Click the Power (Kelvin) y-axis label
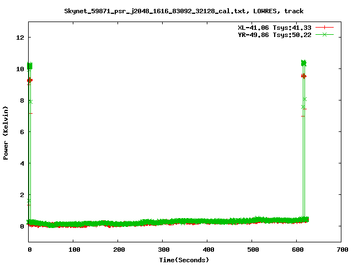353x265 pixels. pos(6,133)
